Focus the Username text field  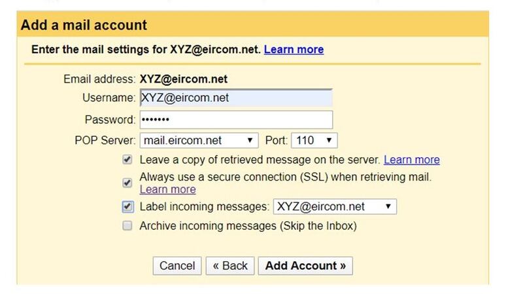[235, 98]
